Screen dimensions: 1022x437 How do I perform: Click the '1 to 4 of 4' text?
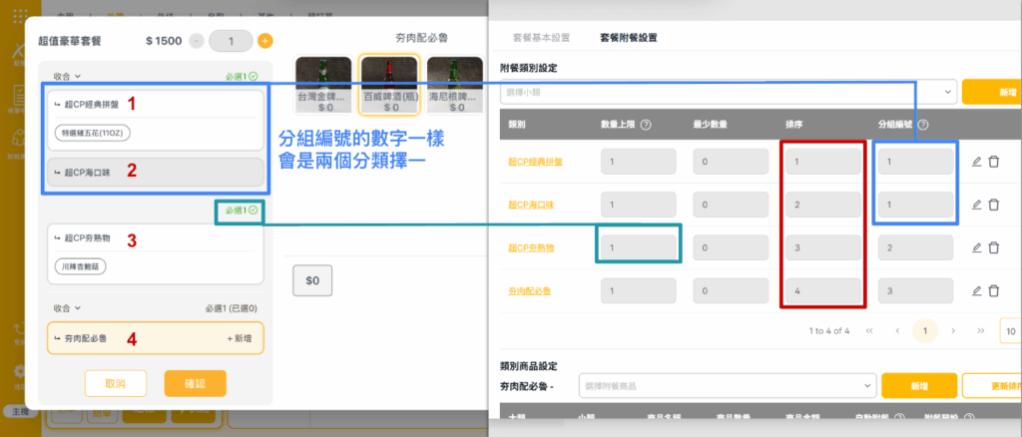829,331
